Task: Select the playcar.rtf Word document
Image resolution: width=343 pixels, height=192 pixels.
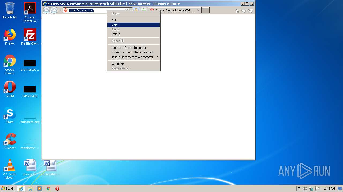Action: [30, 167]
